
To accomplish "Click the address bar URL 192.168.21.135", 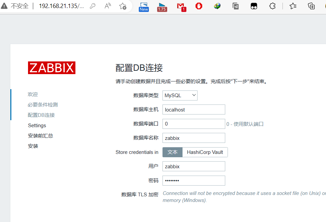I will [61, 6].
